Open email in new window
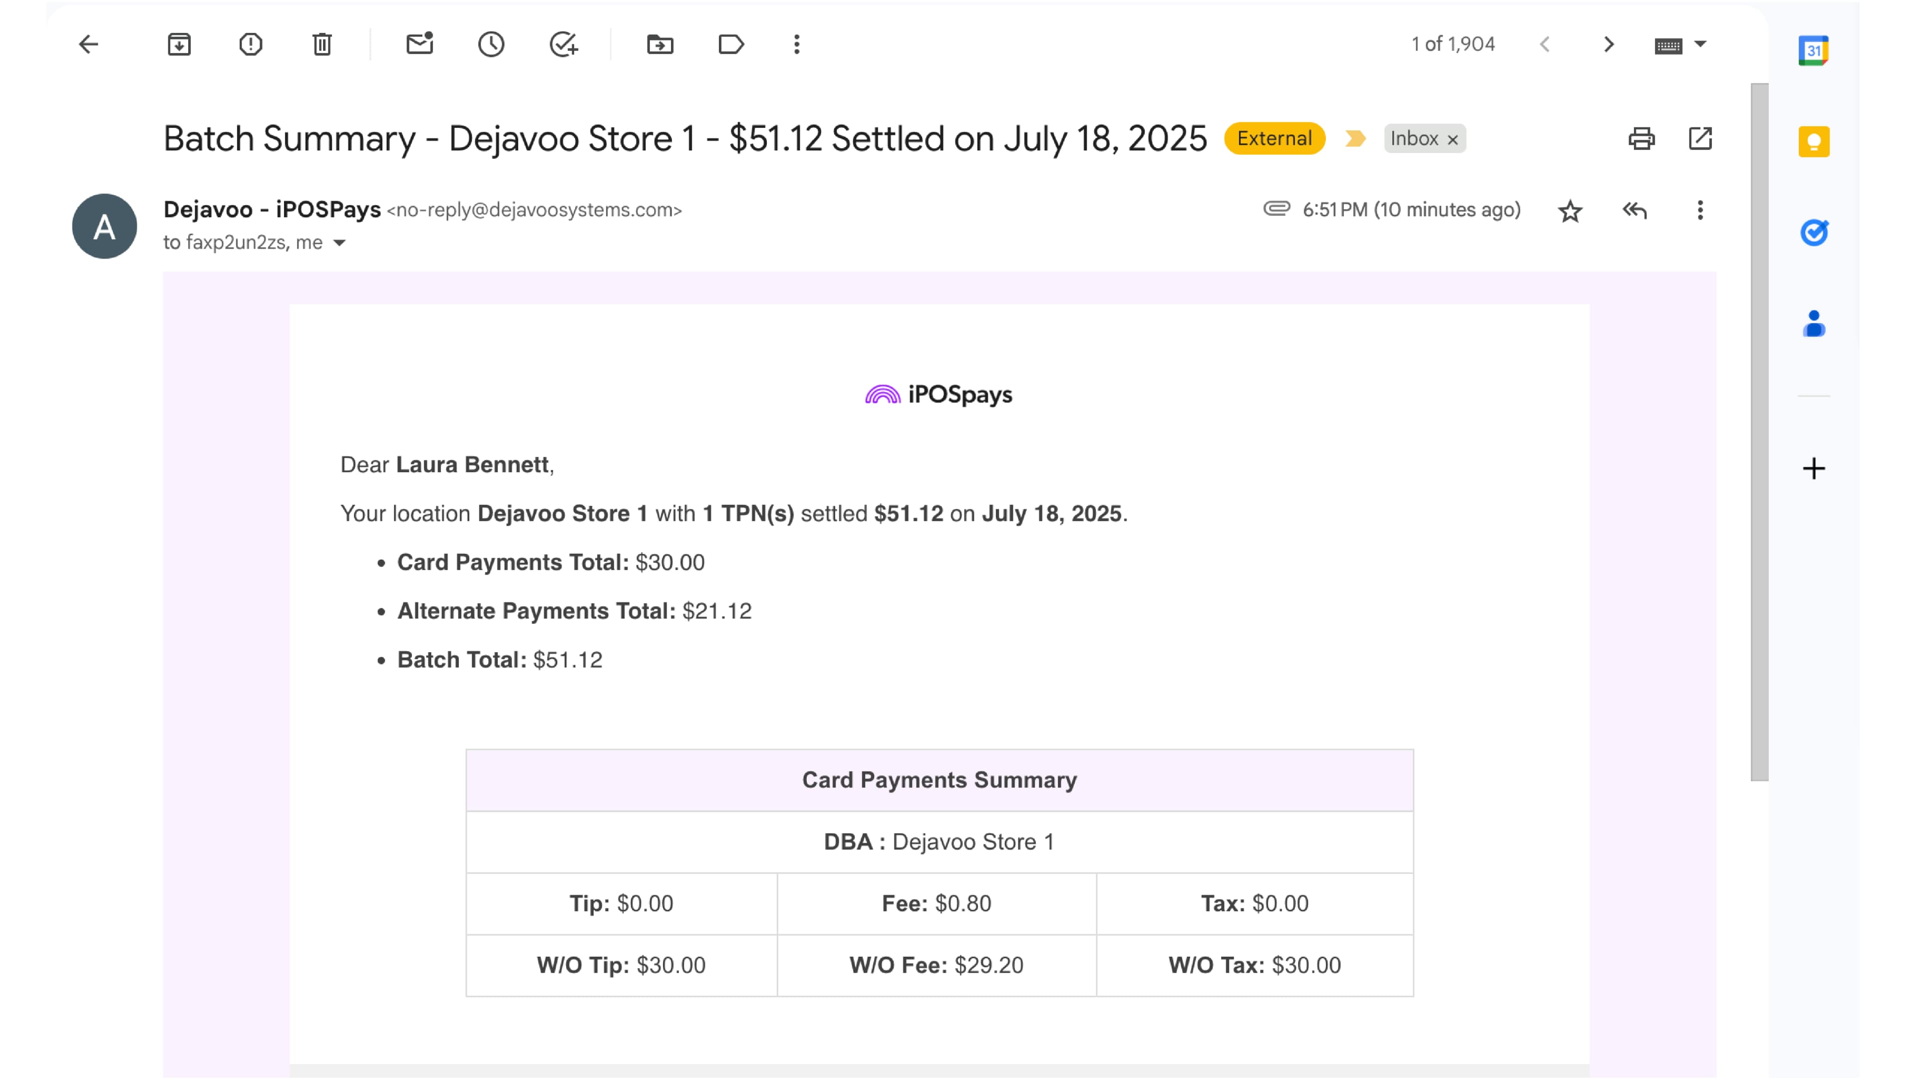The image size is (1917, 1080). point(1700,138)
